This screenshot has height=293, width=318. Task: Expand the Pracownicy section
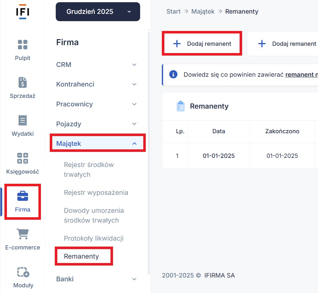[x=98, y=104]
